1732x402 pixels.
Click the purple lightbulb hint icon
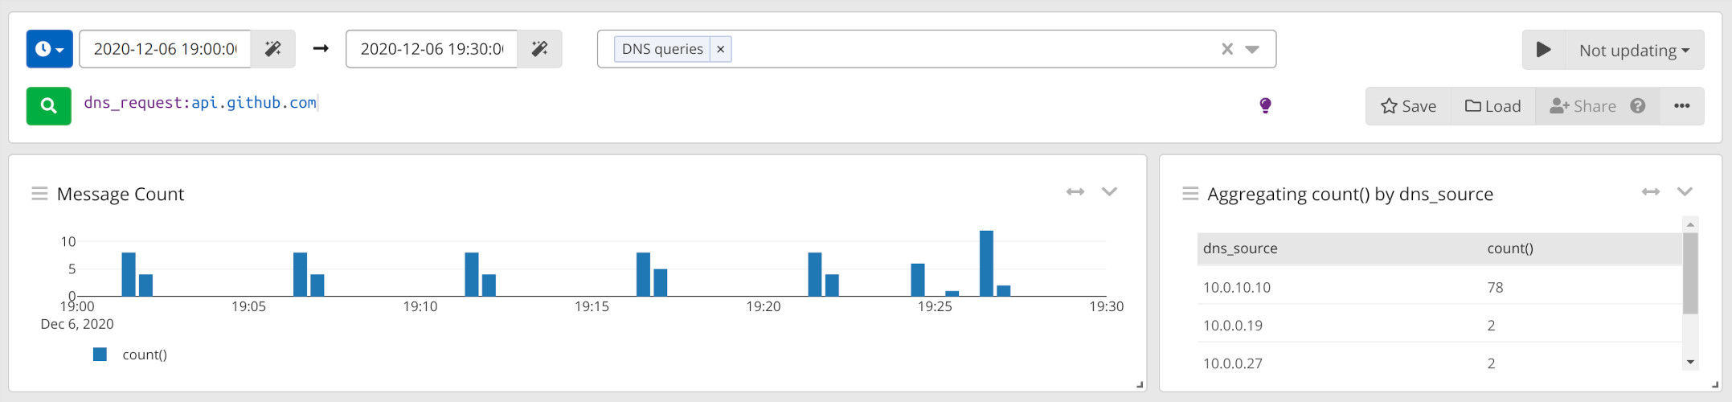coord(1265,105)
